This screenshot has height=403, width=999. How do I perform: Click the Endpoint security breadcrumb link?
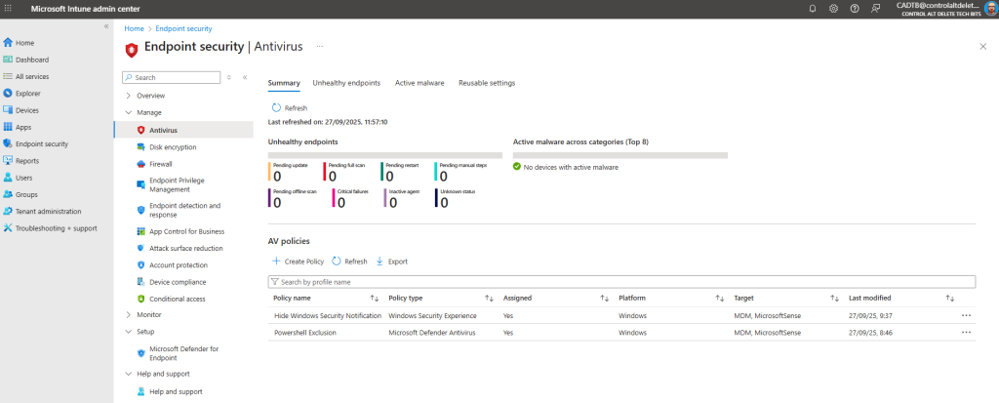[x=183, y=28]
